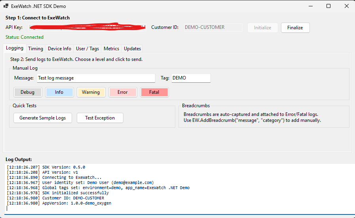Screen dimensions: 355x218
Task: Close the ExeWatch demo window
Action: 347,6
